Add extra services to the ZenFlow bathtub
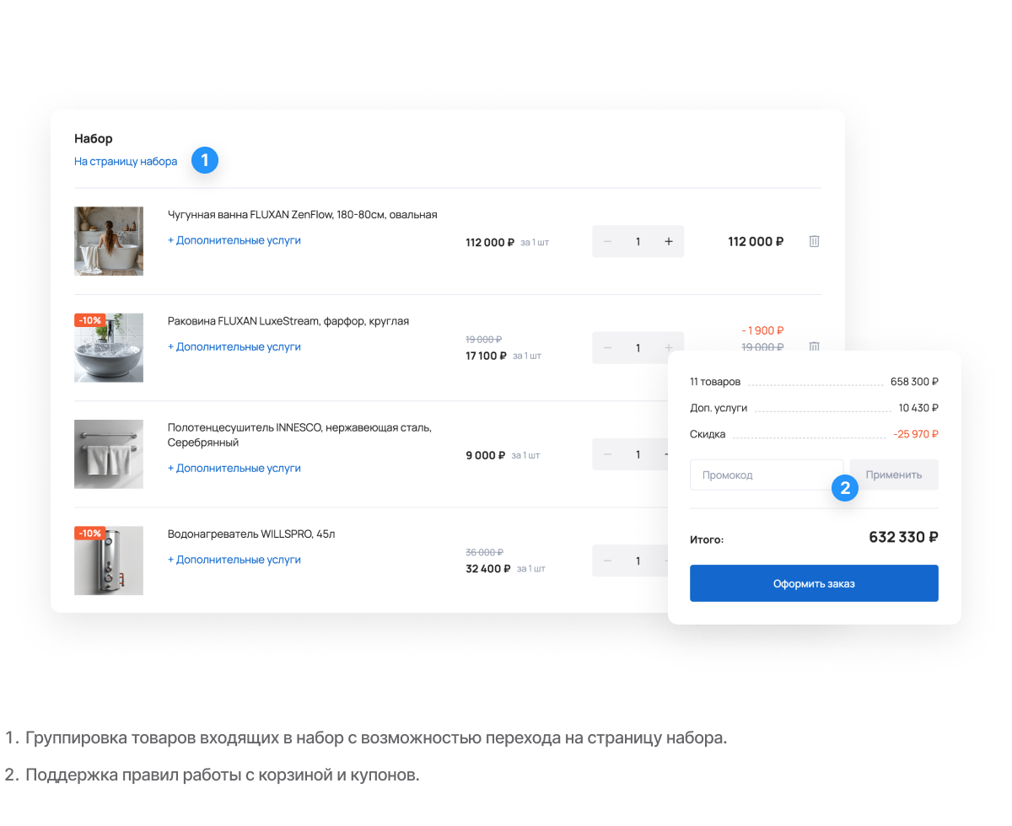Image resolution: width=1012 pixels, height=826 pixels. click(234, 240)
